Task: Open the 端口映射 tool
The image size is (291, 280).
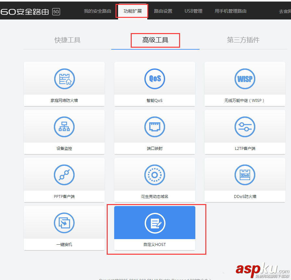Action: [154, 132]
